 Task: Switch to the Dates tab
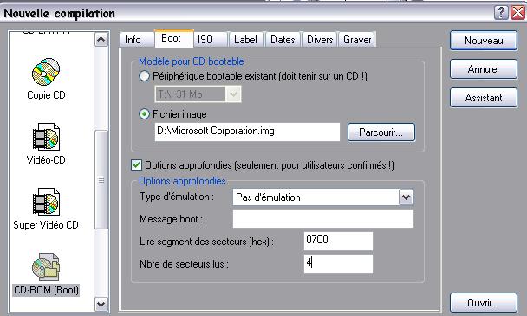tap(283, 40)
